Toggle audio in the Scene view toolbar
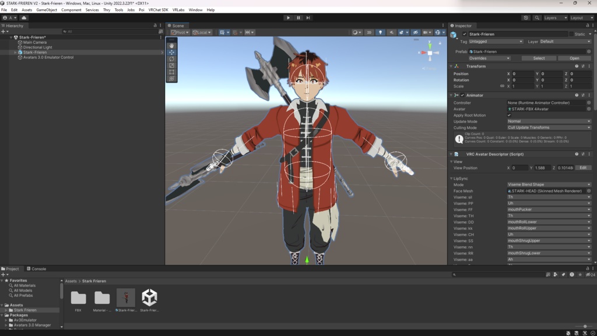Image resolution: width=597 pixels, height=336 pixels. [391, 32]
